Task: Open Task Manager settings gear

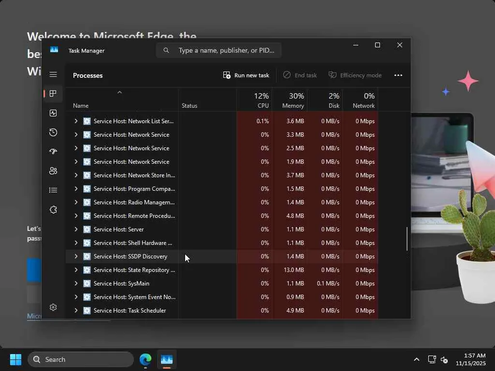Action: (x=53, y=307)
